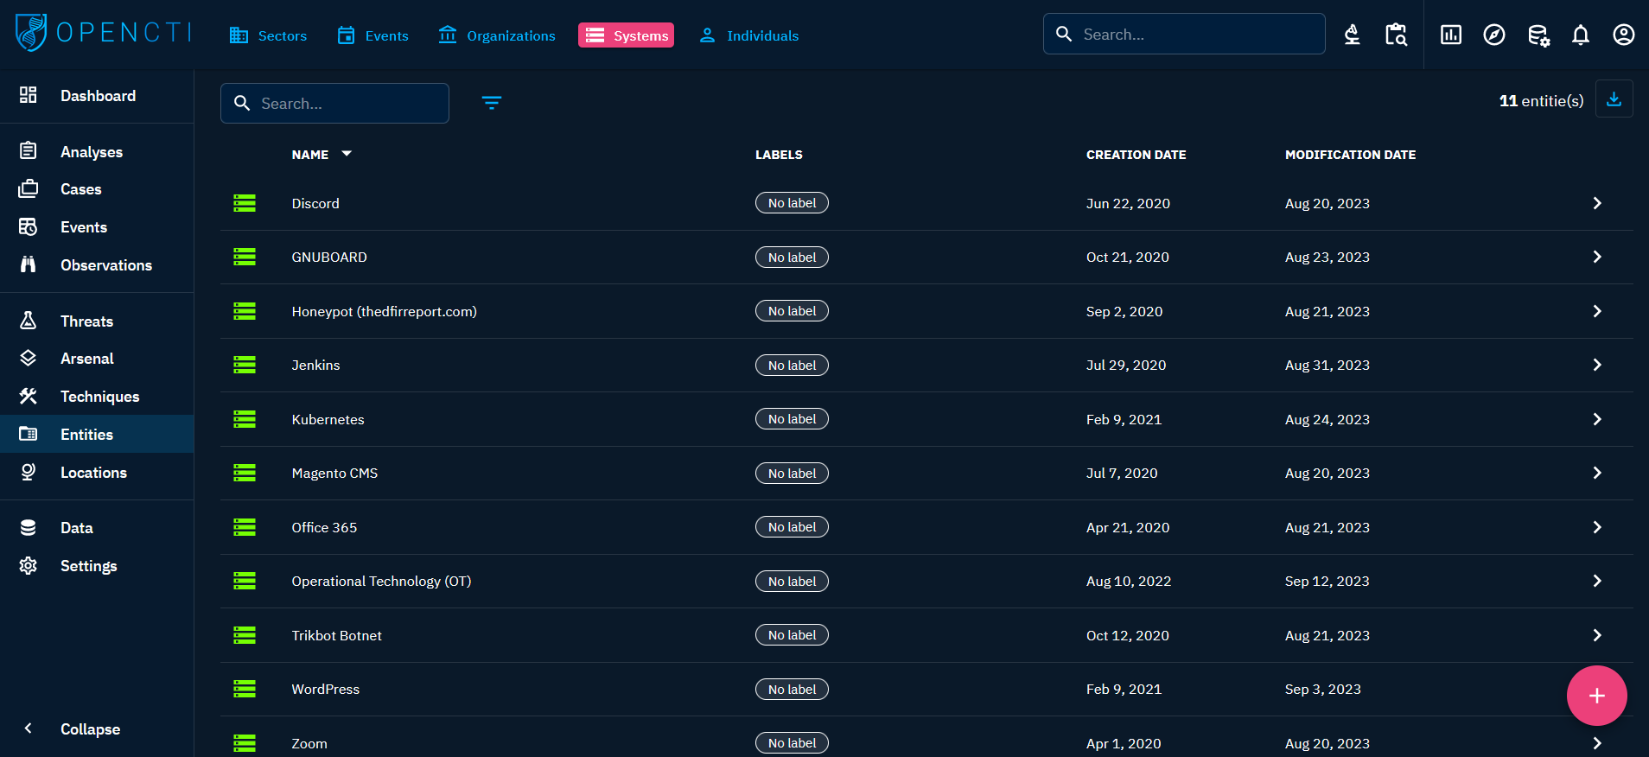Expand the Discord row chevron
The image size is (1649, 757).
(x=1596, y=203)
